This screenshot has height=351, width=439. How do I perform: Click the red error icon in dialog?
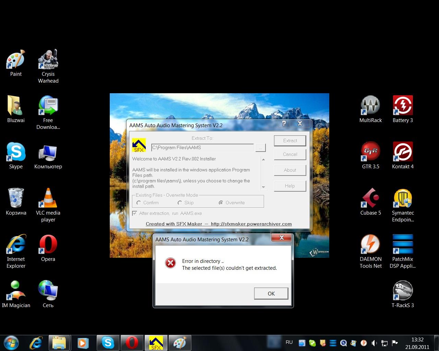click(x=170, y=263)
